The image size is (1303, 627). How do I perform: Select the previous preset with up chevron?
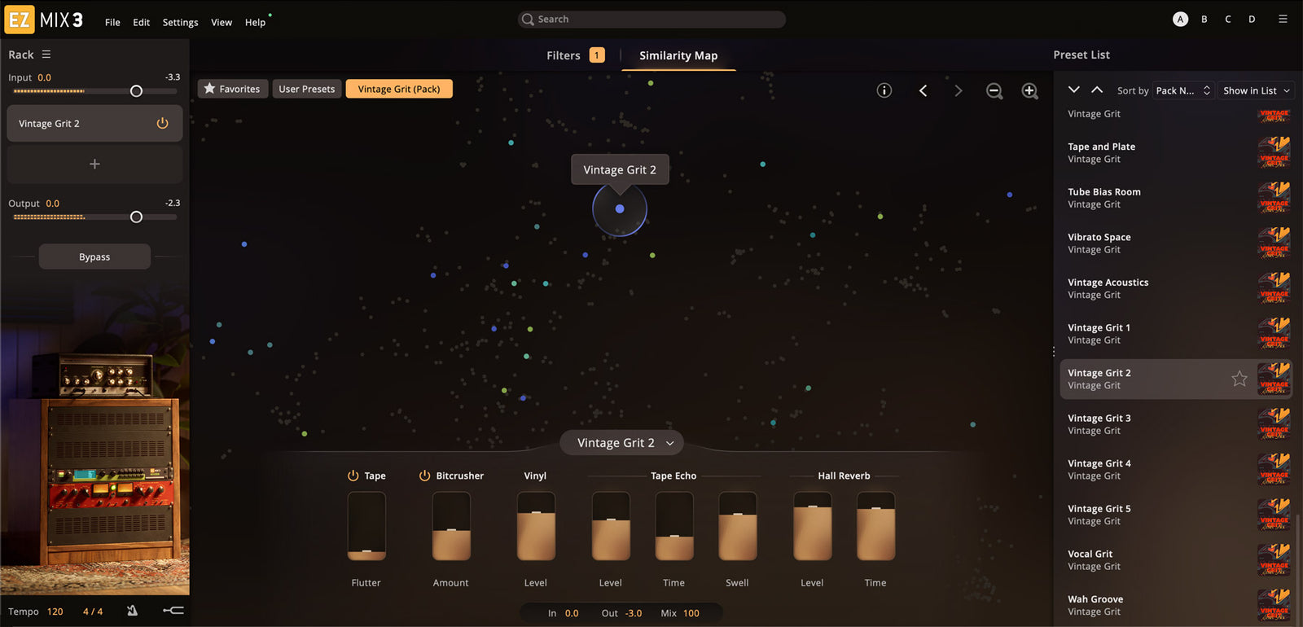(1097, 90)
